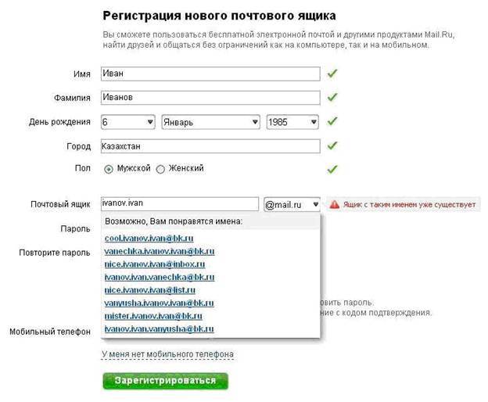Image resolution: width=488 pixels, height=402 pixels.
Task: Choose suggestion ivanov.ivan.vanechka@bk.ru
Action: [x=160, y=277]
